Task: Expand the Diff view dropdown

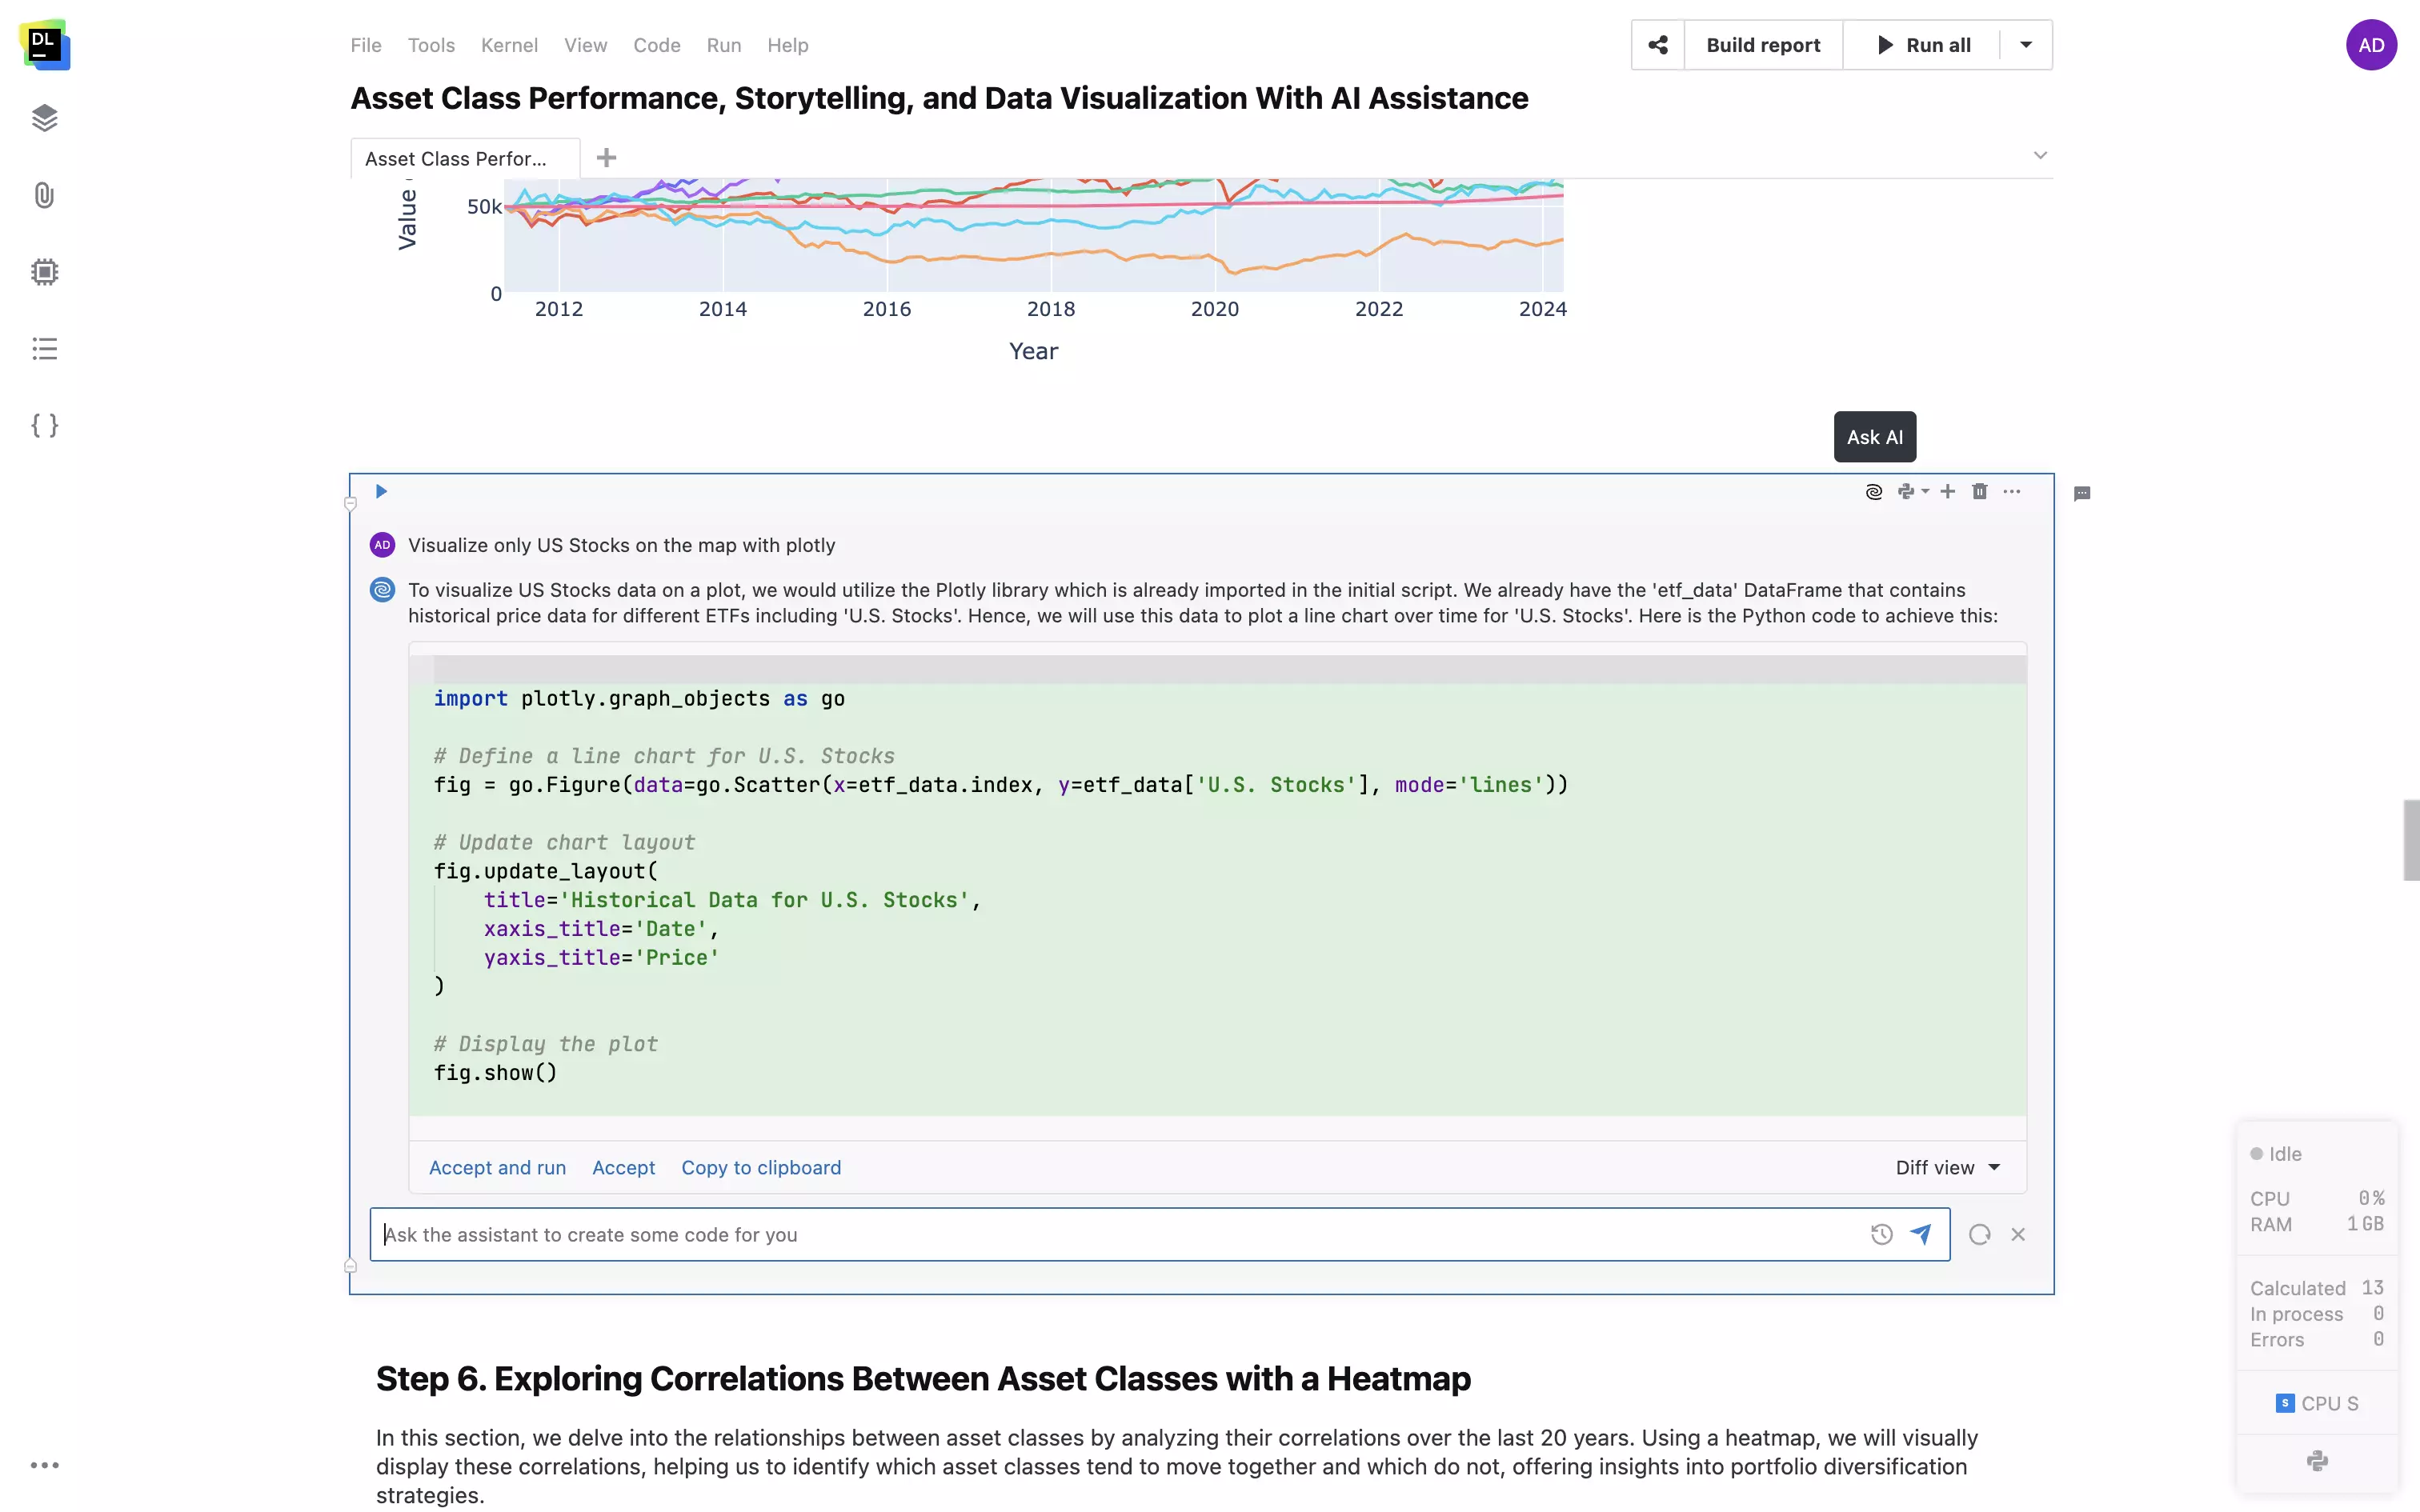Action: tap(1947, 1168)
